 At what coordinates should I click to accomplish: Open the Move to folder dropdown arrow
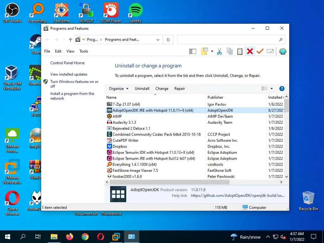212,51
